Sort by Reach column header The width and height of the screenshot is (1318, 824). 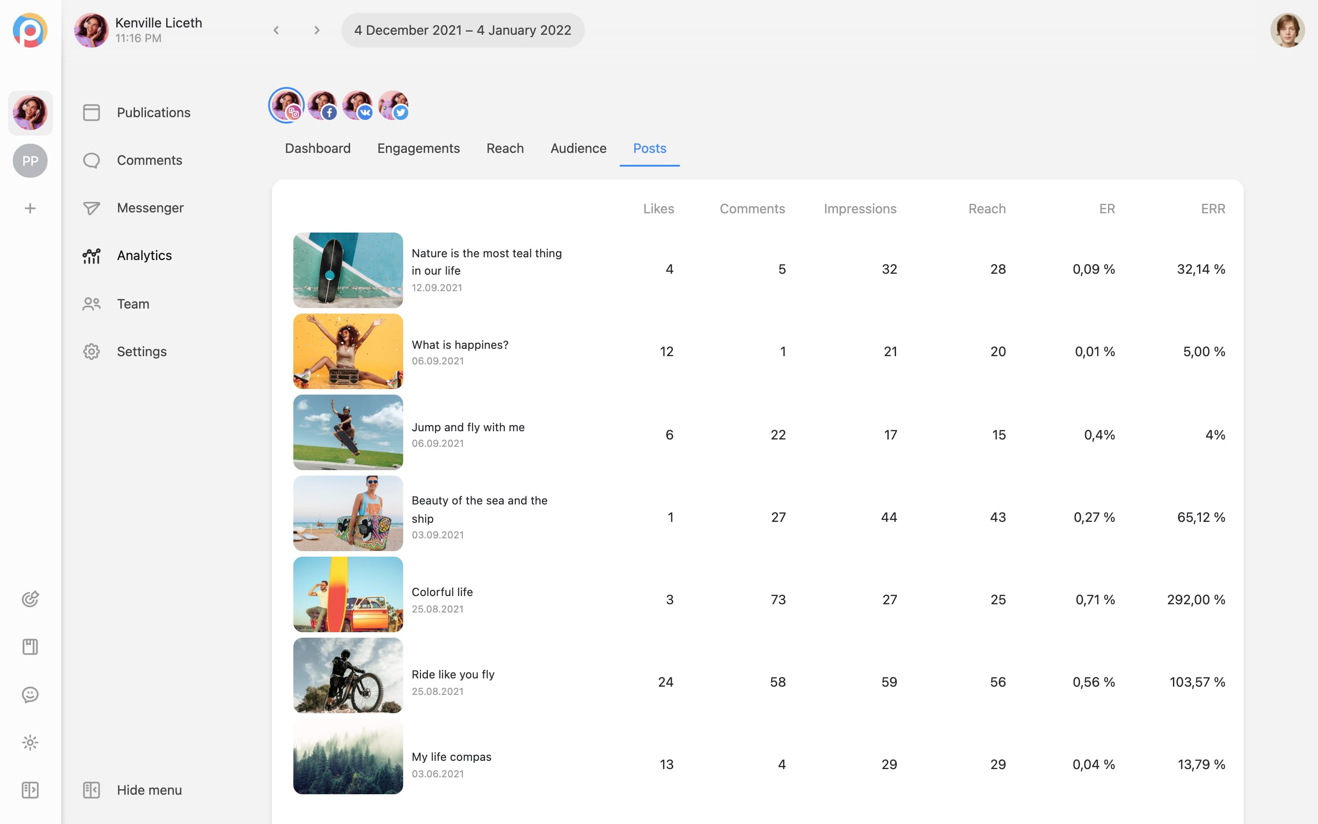point(987,209)
